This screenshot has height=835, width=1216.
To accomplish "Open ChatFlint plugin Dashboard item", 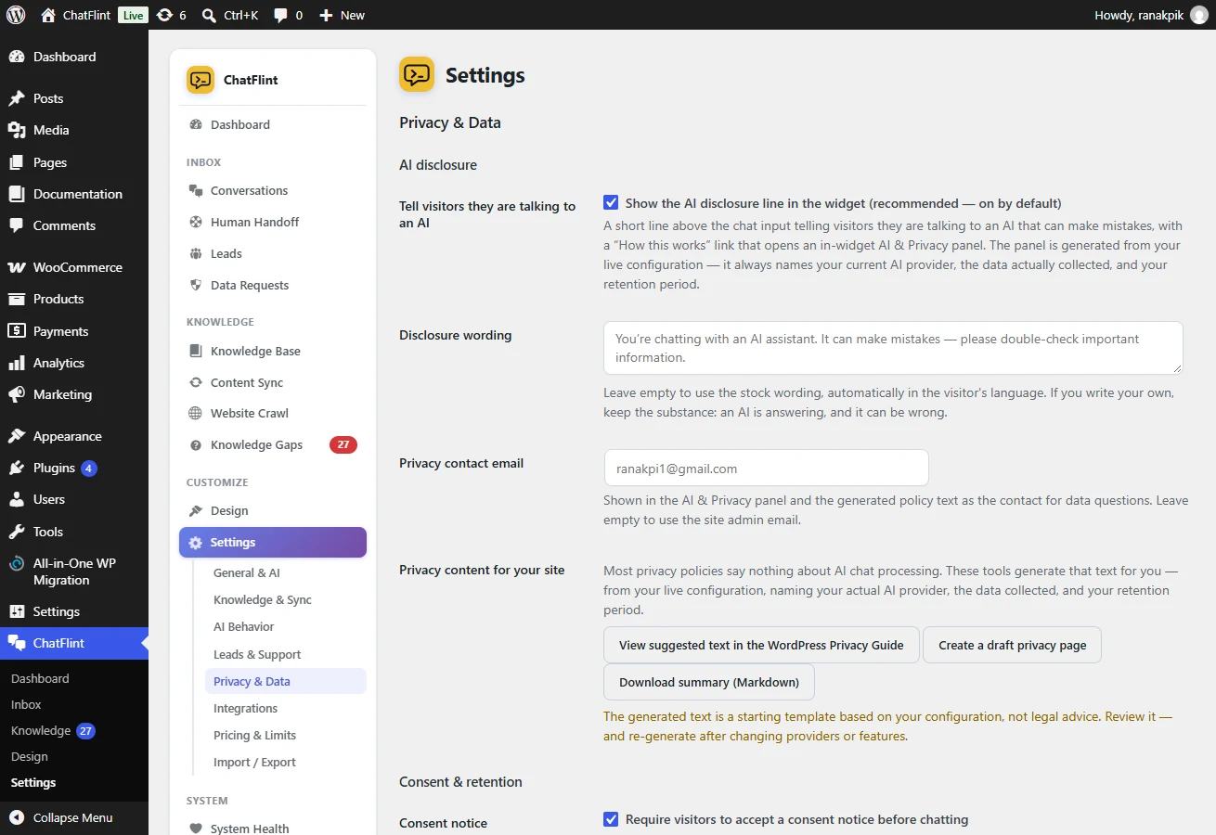I will (273, 124).
